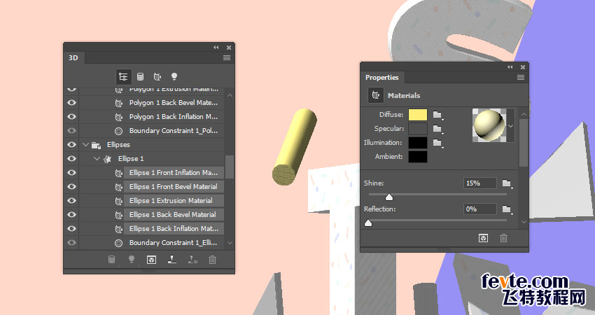Open the Properties panel flyout menu
The width and height of the screenshot is (595, 315).
tap(521, 78)
